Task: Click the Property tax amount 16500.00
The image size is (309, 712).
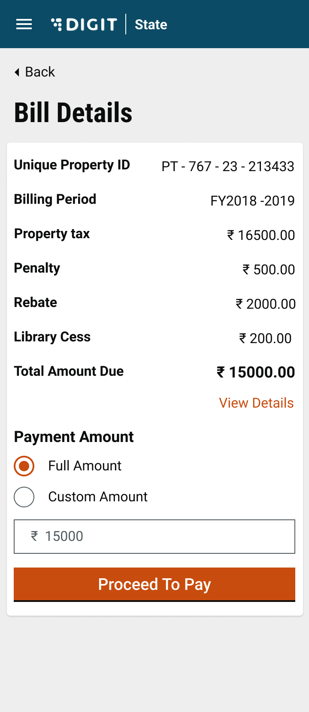Action: 261,235
